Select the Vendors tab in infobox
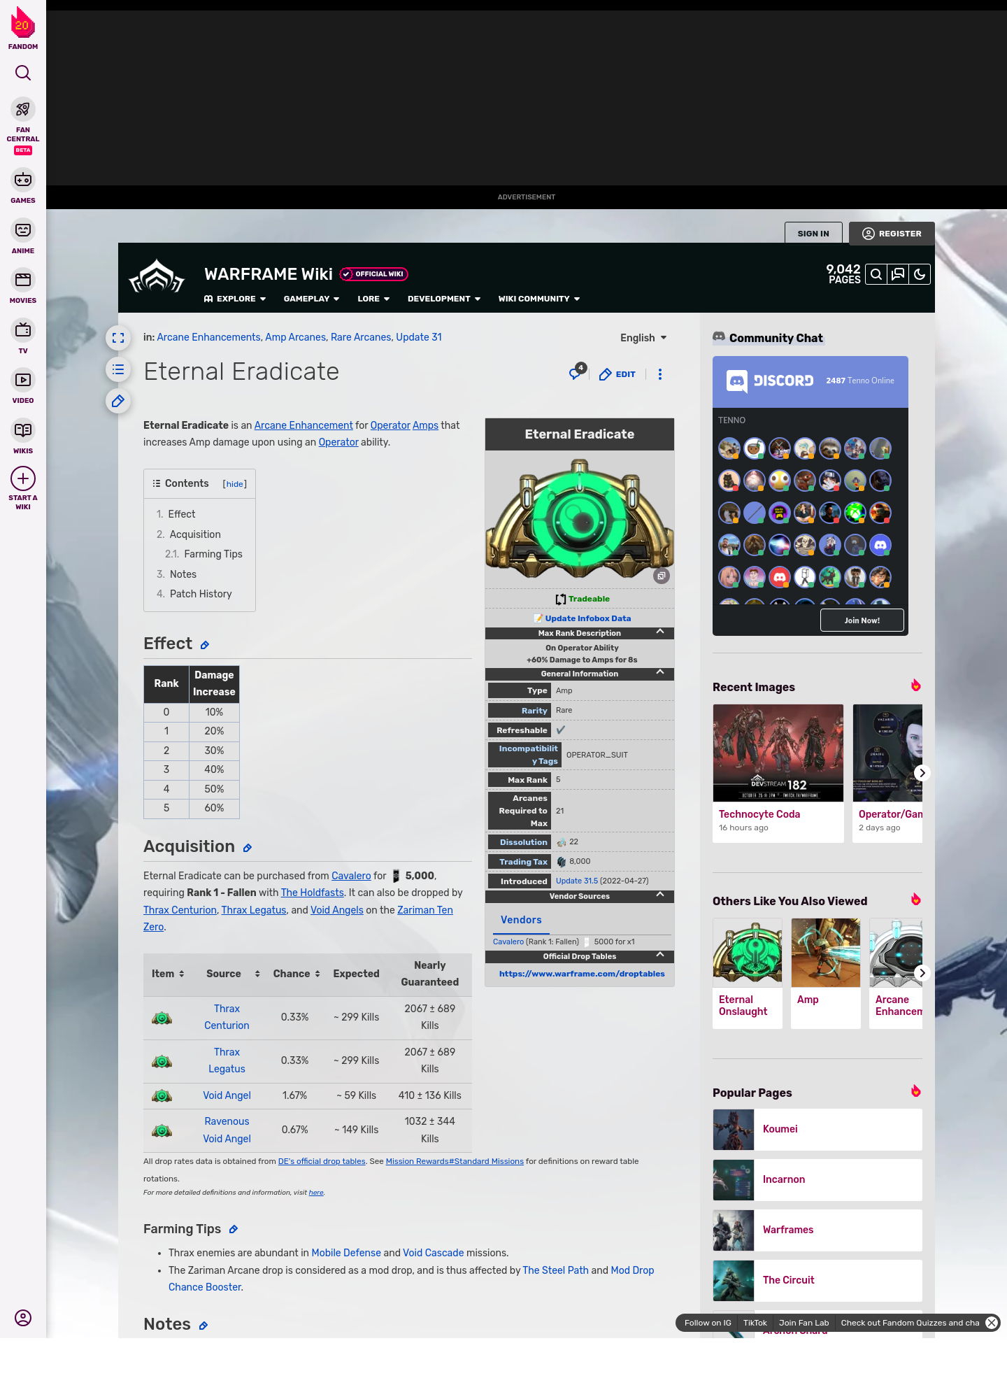 [x=521, y=920]
